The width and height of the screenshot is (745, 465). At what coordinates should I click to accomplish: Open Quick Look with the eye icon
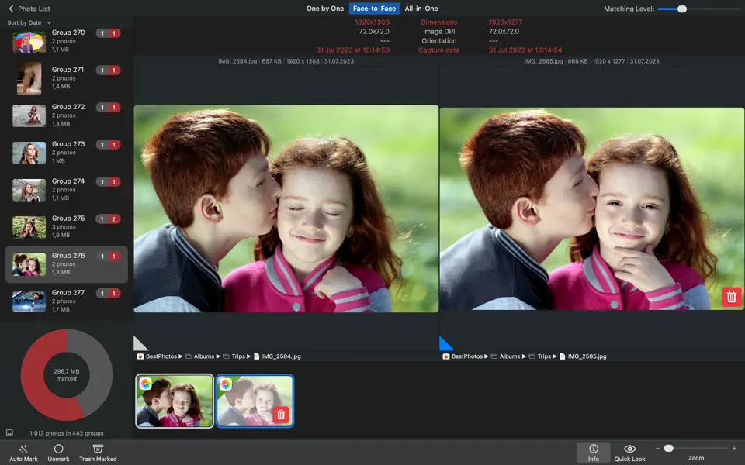(x=629, y=448)
